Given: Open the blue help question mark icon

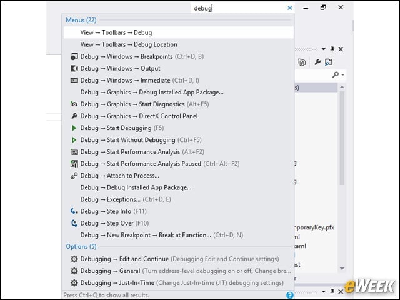Looking at the screenshot, I should [289, 295].
